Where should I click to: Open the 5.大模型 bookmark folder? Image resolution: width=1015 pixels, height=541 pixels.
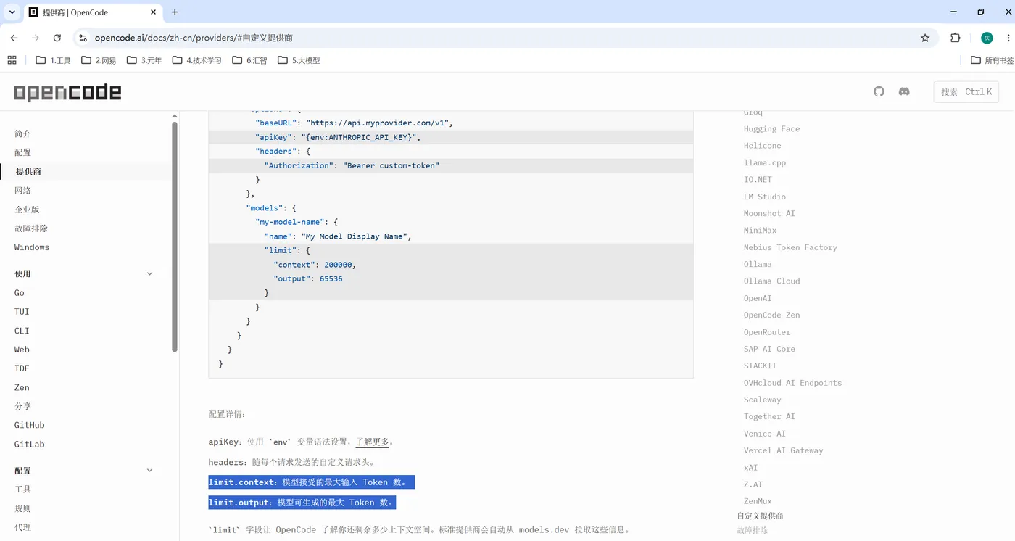[x=299, y=60]
